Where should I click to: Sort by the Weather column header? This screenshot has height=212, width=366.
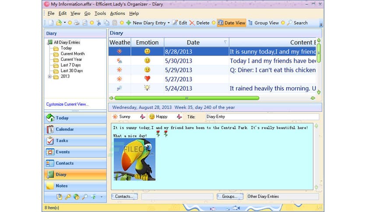coord(120,42)
